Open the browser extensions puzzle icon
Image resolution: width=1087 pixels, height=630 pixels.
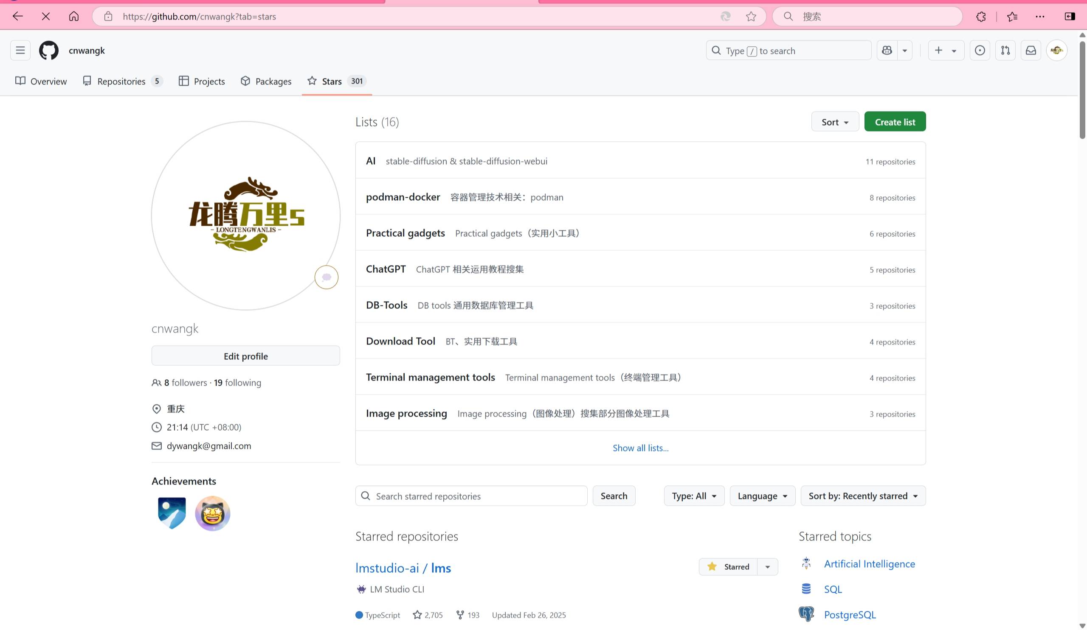pyautogui.click(x=981, y=17)
